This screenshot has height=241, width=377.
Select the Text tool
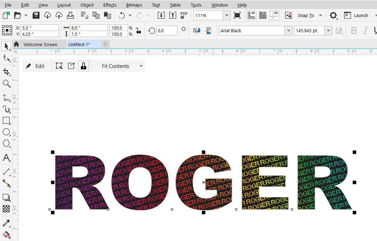tap(6, 158)
